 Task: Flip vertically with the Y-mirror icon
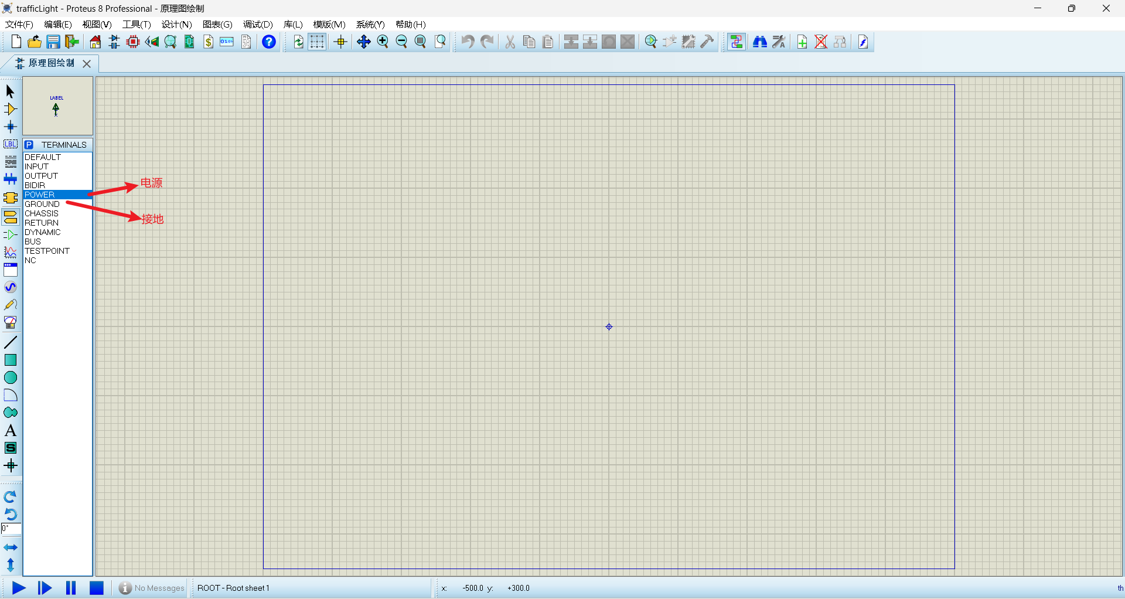pyautogui.click(x=10, y=565)
